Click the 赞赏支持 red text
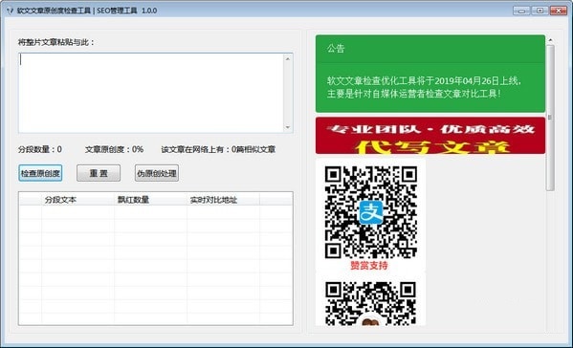This screenshot has height=348, width=573. point(369,266)
